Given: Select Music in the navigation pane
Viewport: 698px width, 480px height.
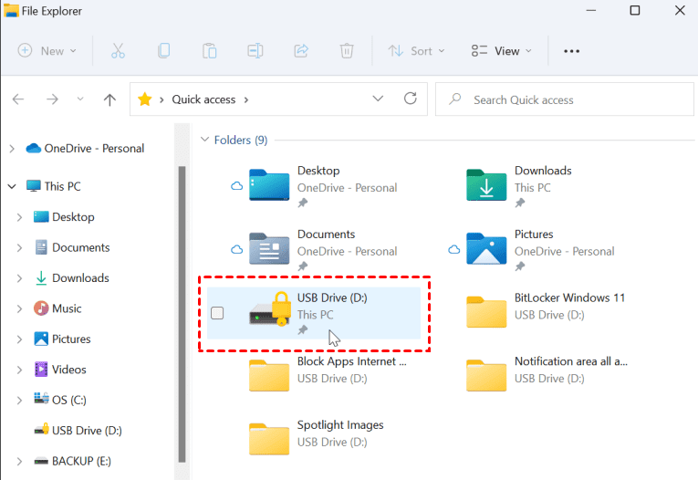Looking at the screenshot, I should 67,308.
